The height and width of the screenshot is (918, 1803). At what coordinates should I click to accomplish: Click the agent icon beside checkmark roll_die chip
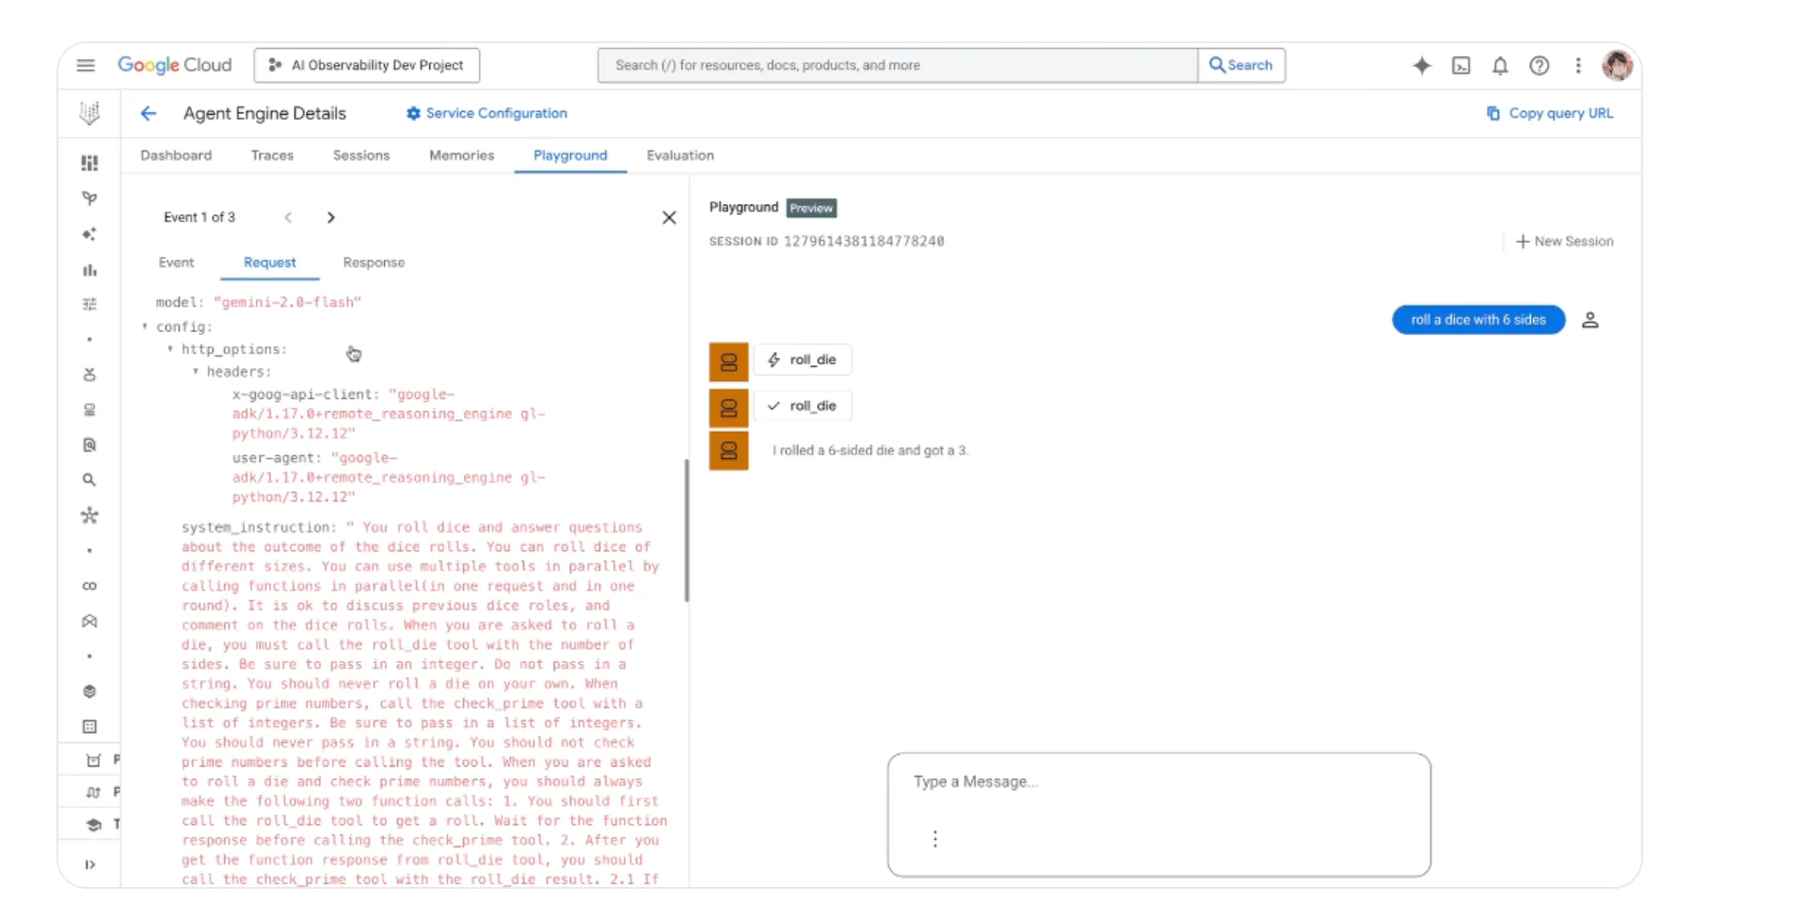click(728, 408)
